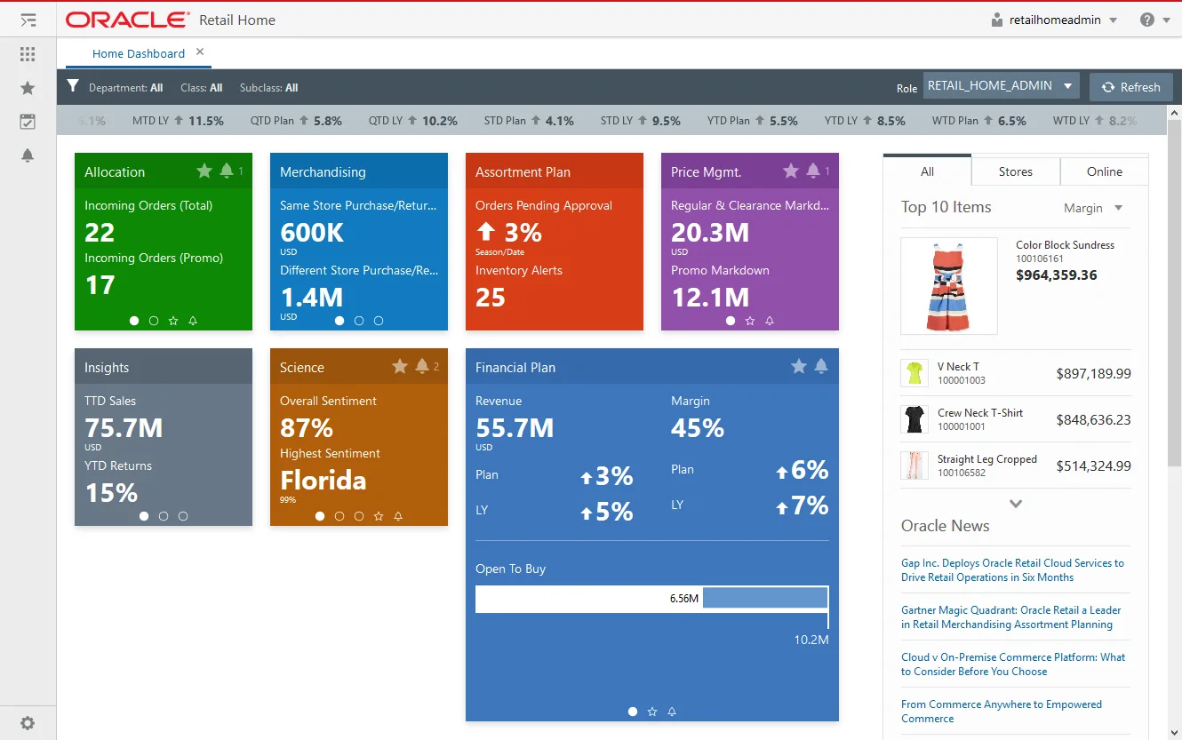The height and width of the screenshot is (740, 1182).
Task: Open the notifications bell in the sidebar
Action: pos(27,155)
